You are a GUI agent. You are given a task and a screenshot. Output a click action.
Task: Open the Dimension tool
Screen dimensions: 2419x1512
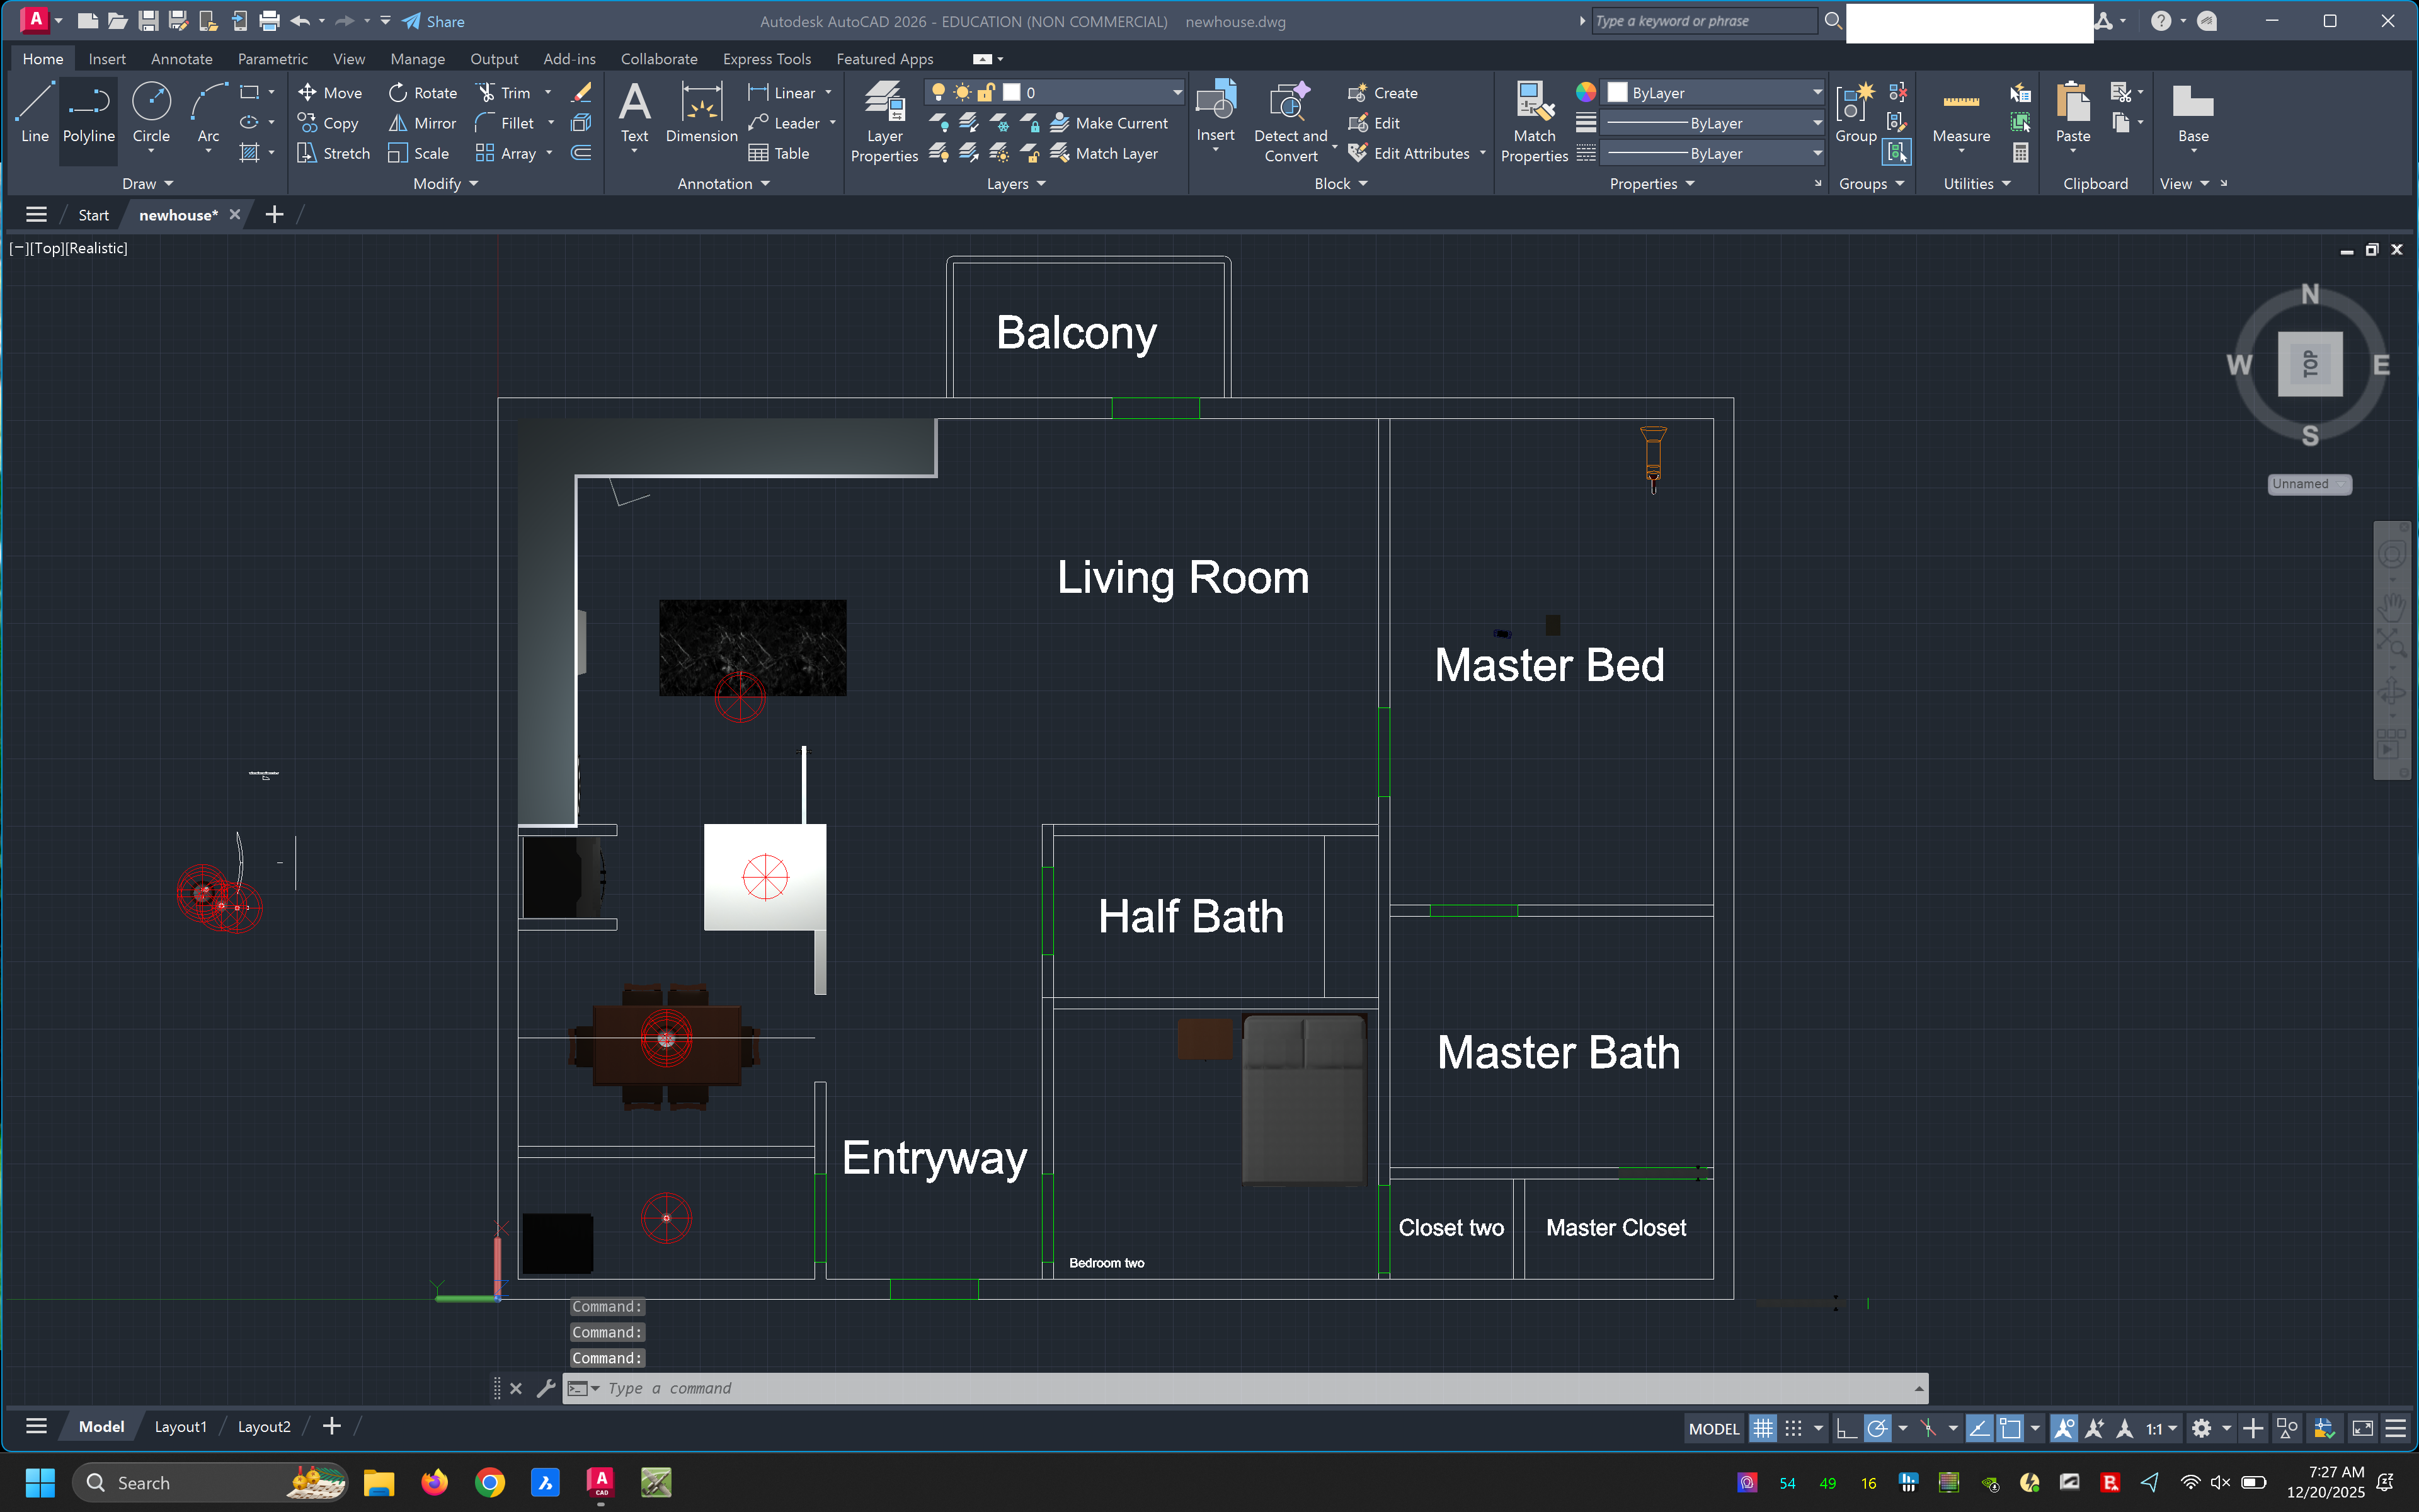tap(701, 113)
